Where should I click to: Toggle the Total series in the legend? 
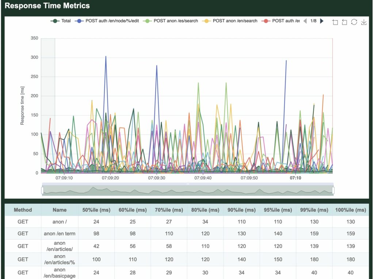61,21
